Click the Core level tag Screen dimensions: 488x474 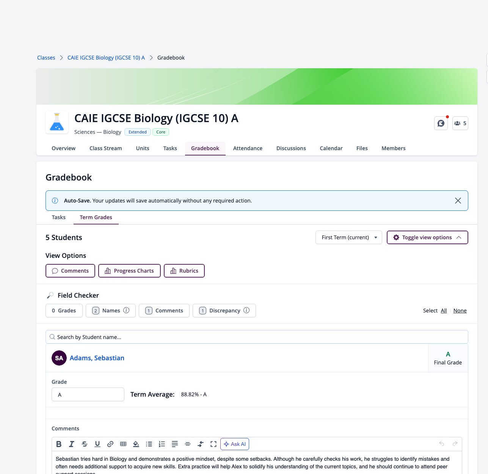(161, 132)
